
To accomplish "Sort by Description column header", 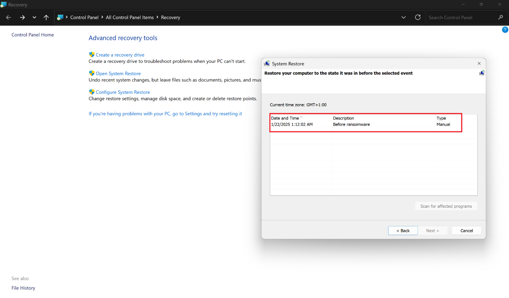I will [x=384, y=118].
